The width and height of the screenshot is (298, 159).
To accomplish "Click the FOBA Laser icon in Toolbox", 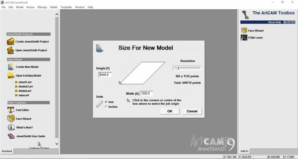I will pos(244,38).
